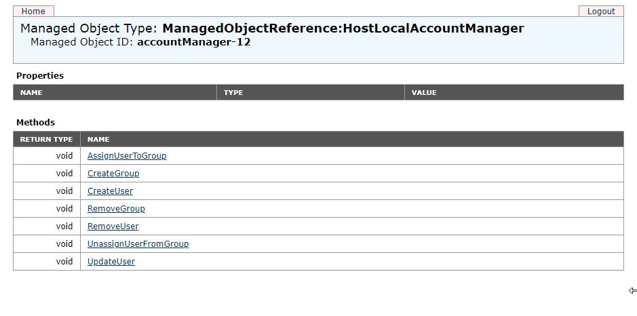Open the CreateUser method link
The height and width of the screenshot is (316, 637).
110,191
